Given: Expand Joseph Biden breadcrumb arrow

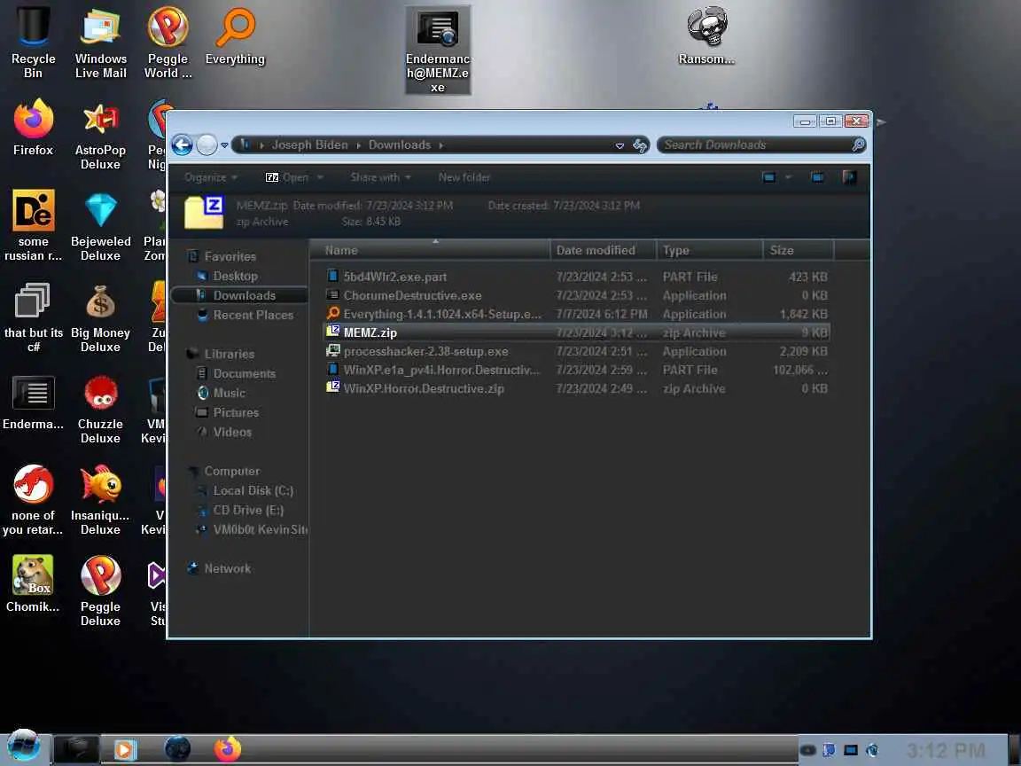Looking at the screenshot, I should coord(359,145).
